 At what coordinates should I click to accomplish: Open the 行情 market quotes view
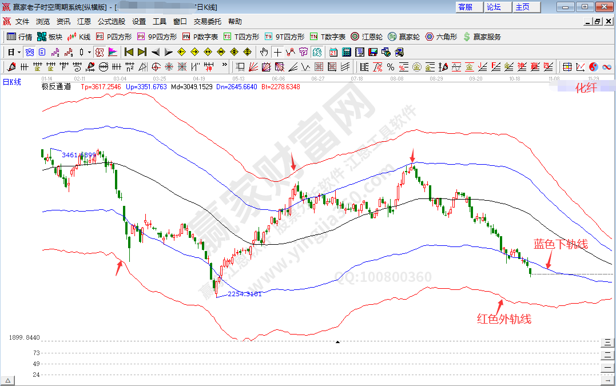(x=19, y=37)
